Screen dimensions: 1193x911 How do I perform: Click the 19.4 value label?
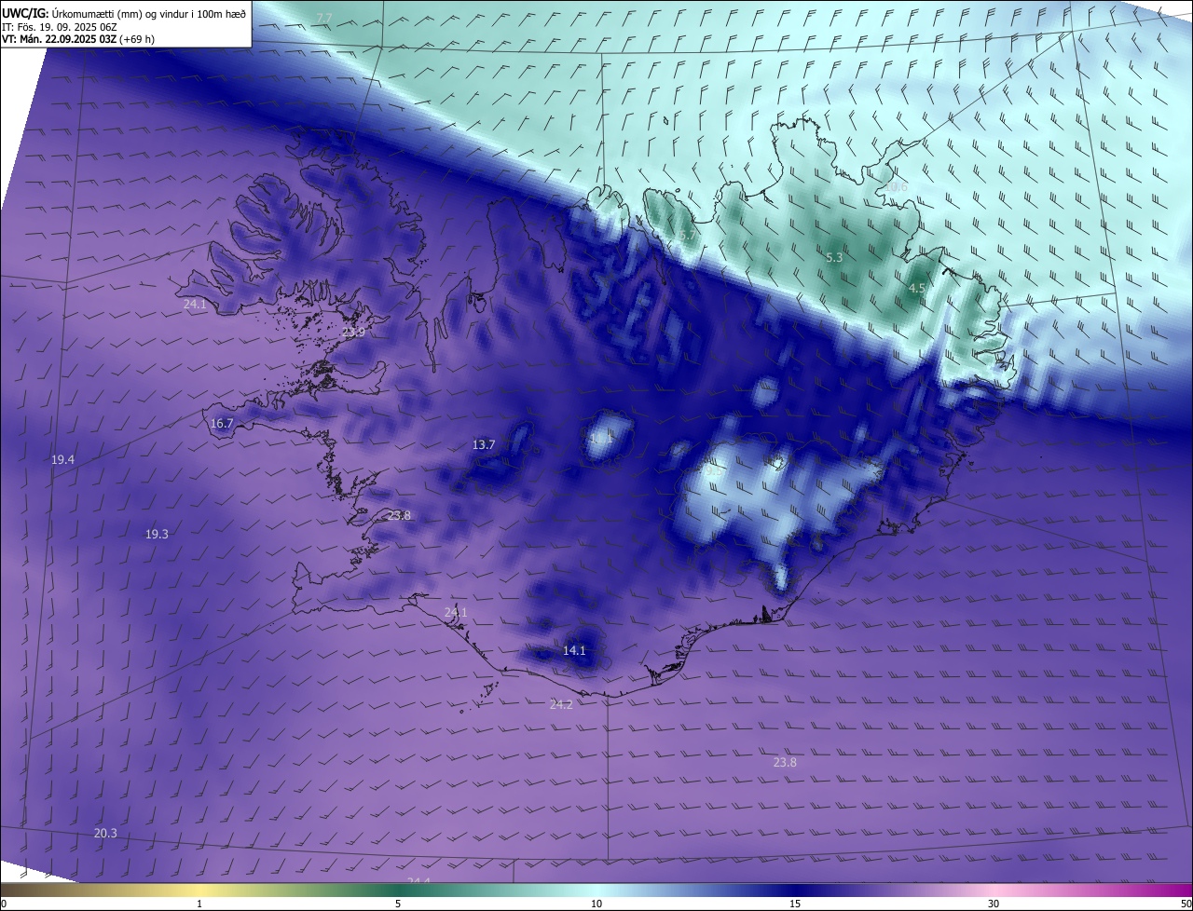coord(62,459)
